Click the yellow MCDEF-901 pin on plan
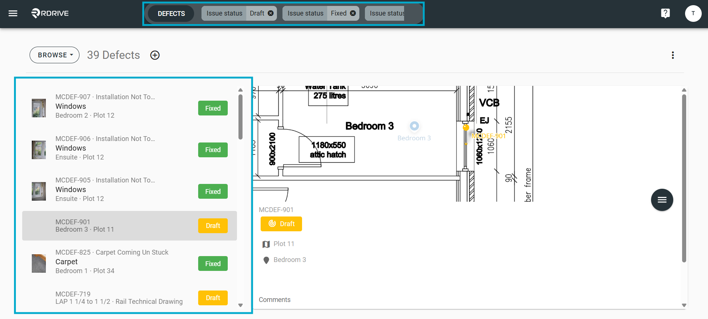This screenshot has width=708, height=319. pos(466,128)
